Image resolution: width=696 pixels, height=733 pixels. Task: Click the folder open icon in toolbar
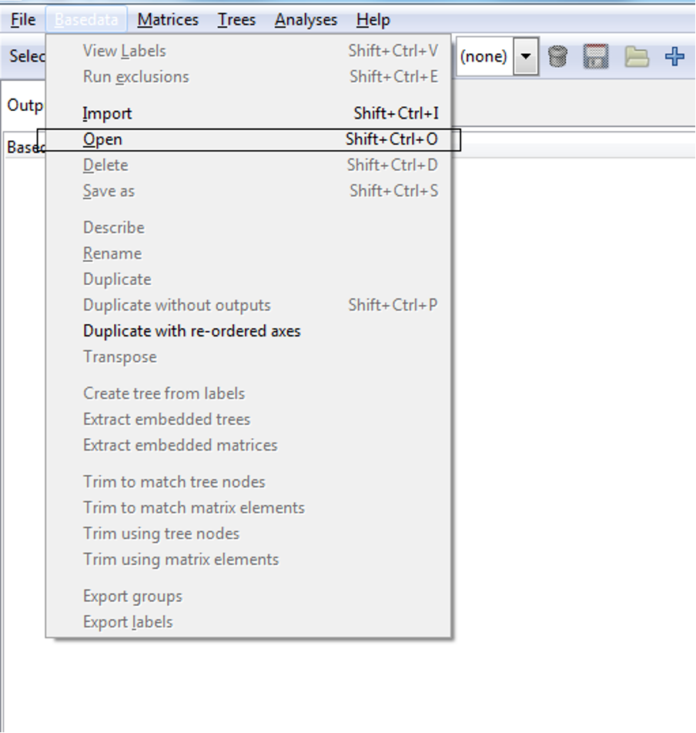click(636, 57)
